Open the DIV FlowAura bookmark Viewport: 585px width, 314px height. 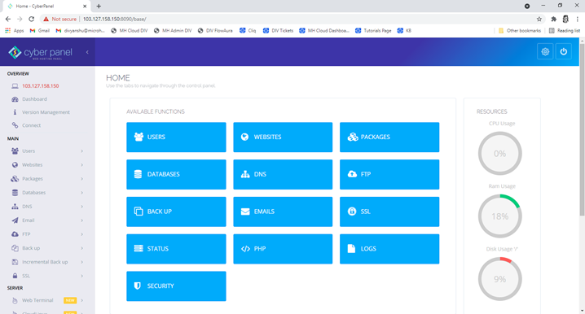tap(215, 31)
